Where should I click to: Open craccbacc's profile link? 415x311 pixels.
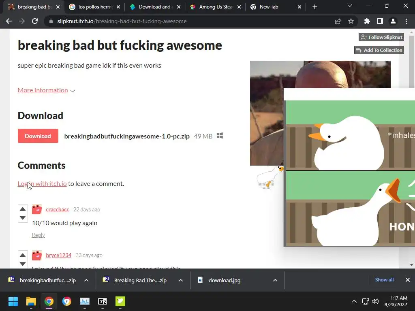(58, 209)
